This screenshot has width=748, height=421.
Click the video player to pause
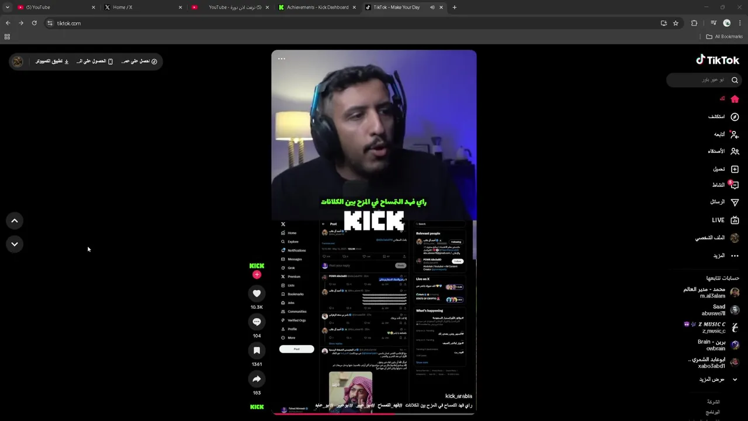click(374, 232)
